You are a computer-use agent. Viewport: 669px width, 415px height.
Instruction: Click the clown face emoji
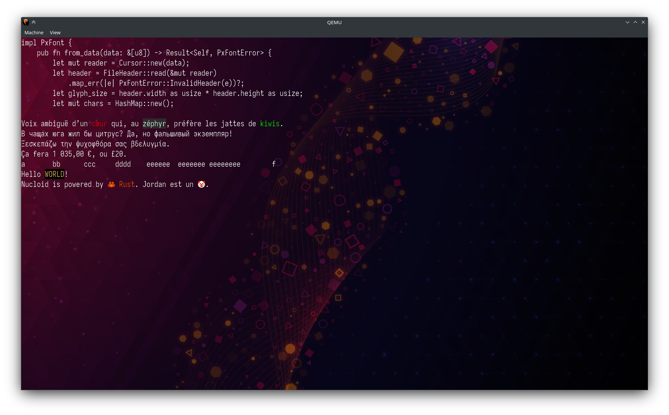tap(201, 185)
